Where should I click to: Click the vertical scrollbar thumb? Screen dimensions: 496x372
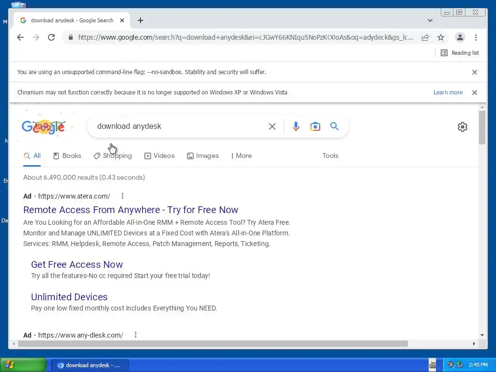coord(482,127)
